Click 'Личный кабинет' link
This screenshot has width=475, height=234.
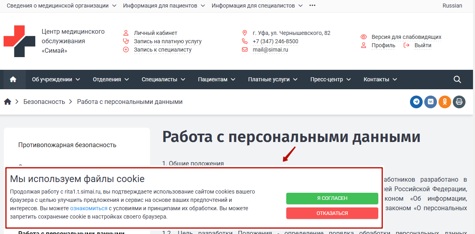(155, 33)
